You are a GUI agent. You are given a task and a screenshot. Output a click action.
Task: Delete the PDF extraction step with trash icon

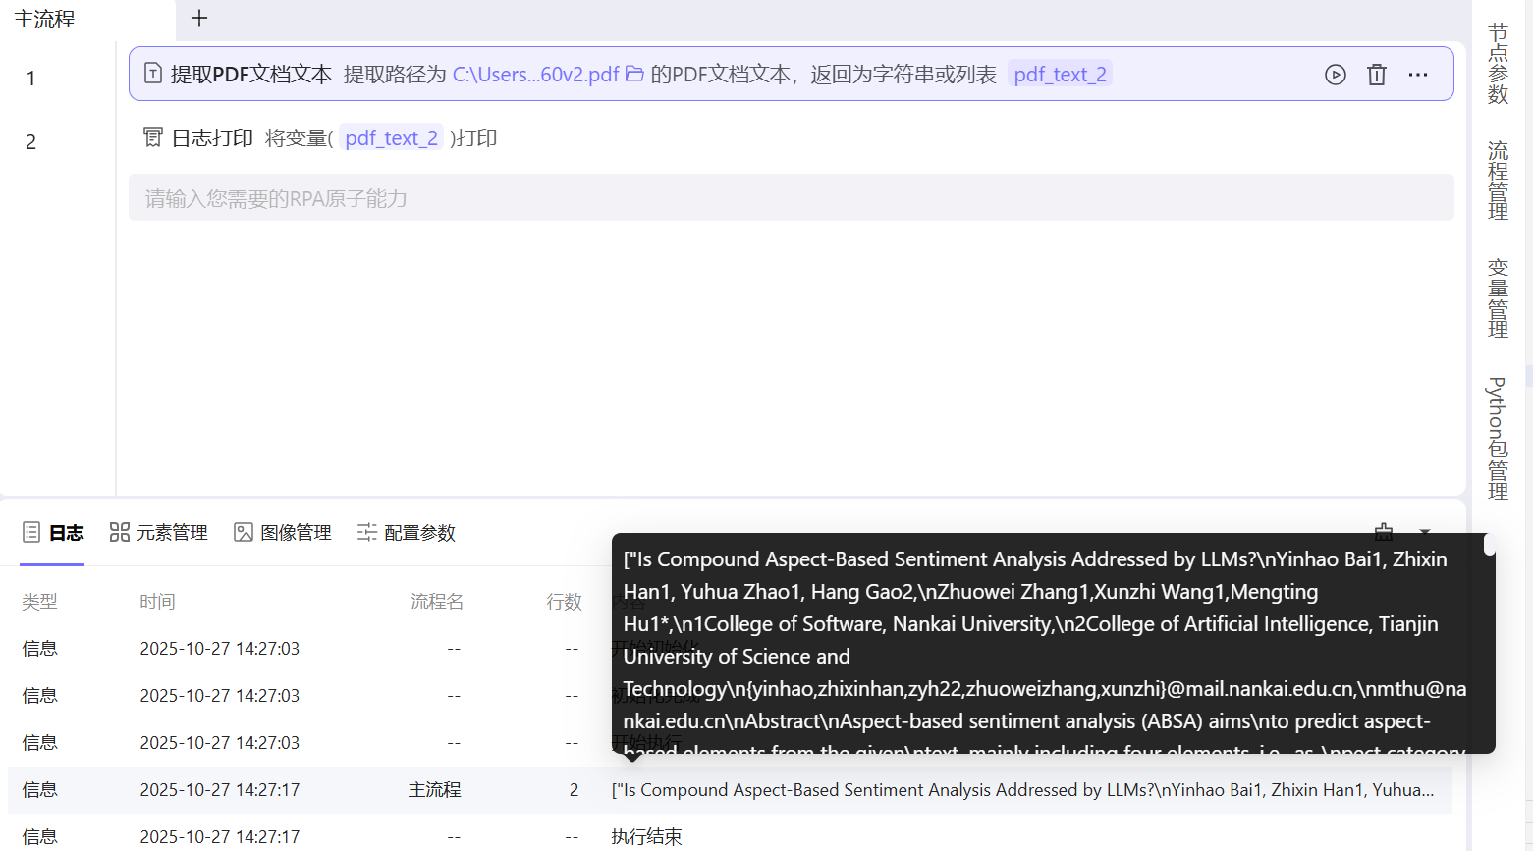click(1376, 75)
